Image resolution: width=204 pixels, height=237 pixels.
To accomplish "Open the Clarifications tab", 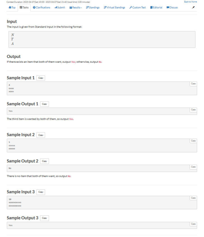I will click(x=41, y=8).
